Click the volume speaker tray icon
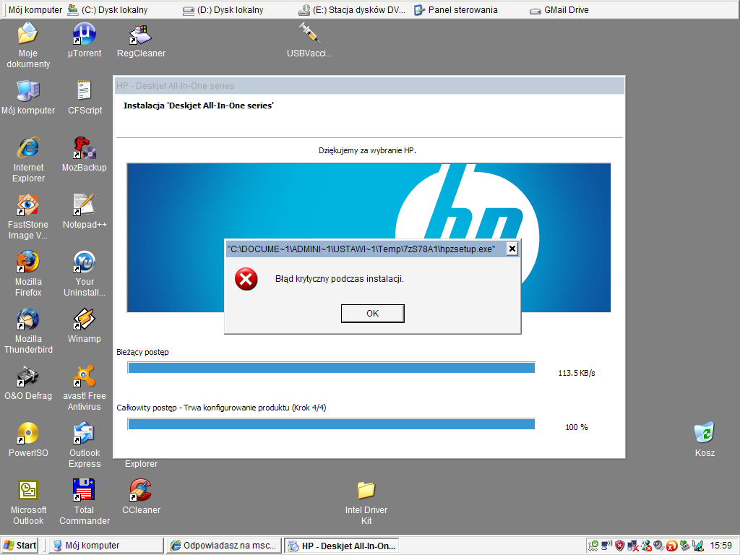 coord(659,546)
